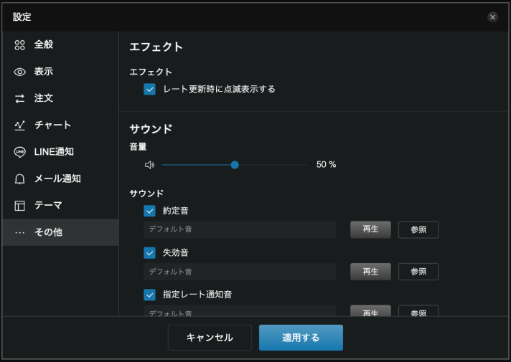Screen dimensions: 511x362
Task: Disable the 失効音 checkbox
Action: point(150,253)
